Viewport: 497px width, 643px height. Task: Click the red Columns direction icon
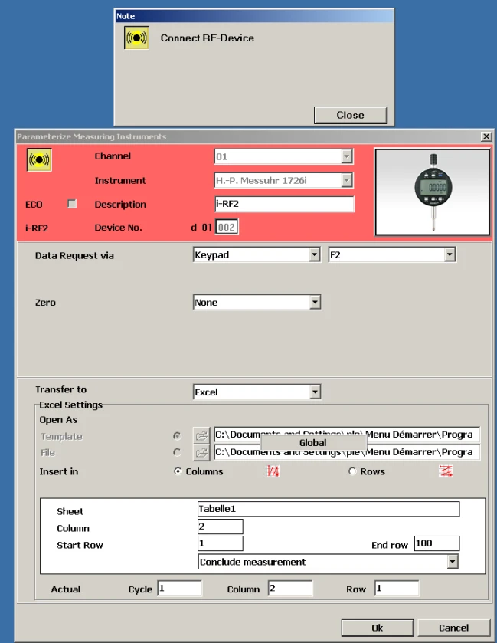pyautogui.click(x=273, y=471)
